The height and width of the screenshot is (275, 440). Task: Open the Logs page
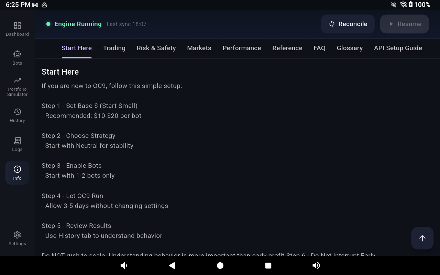click(x=17, y=144)
